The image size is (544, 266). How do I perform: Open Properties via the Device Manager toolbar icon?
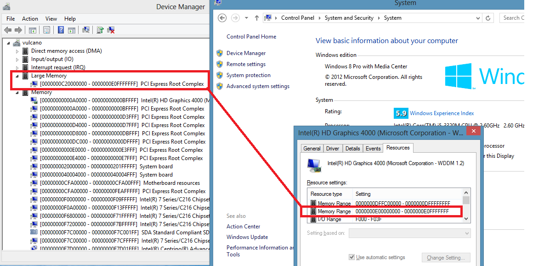pyautogui.click(x=46, y=30)
